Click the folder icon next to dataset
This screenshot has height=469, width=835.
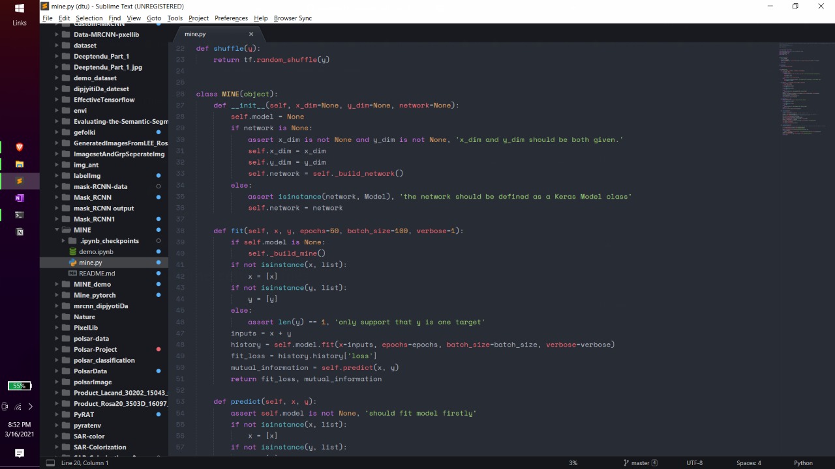tap(66, 46)
